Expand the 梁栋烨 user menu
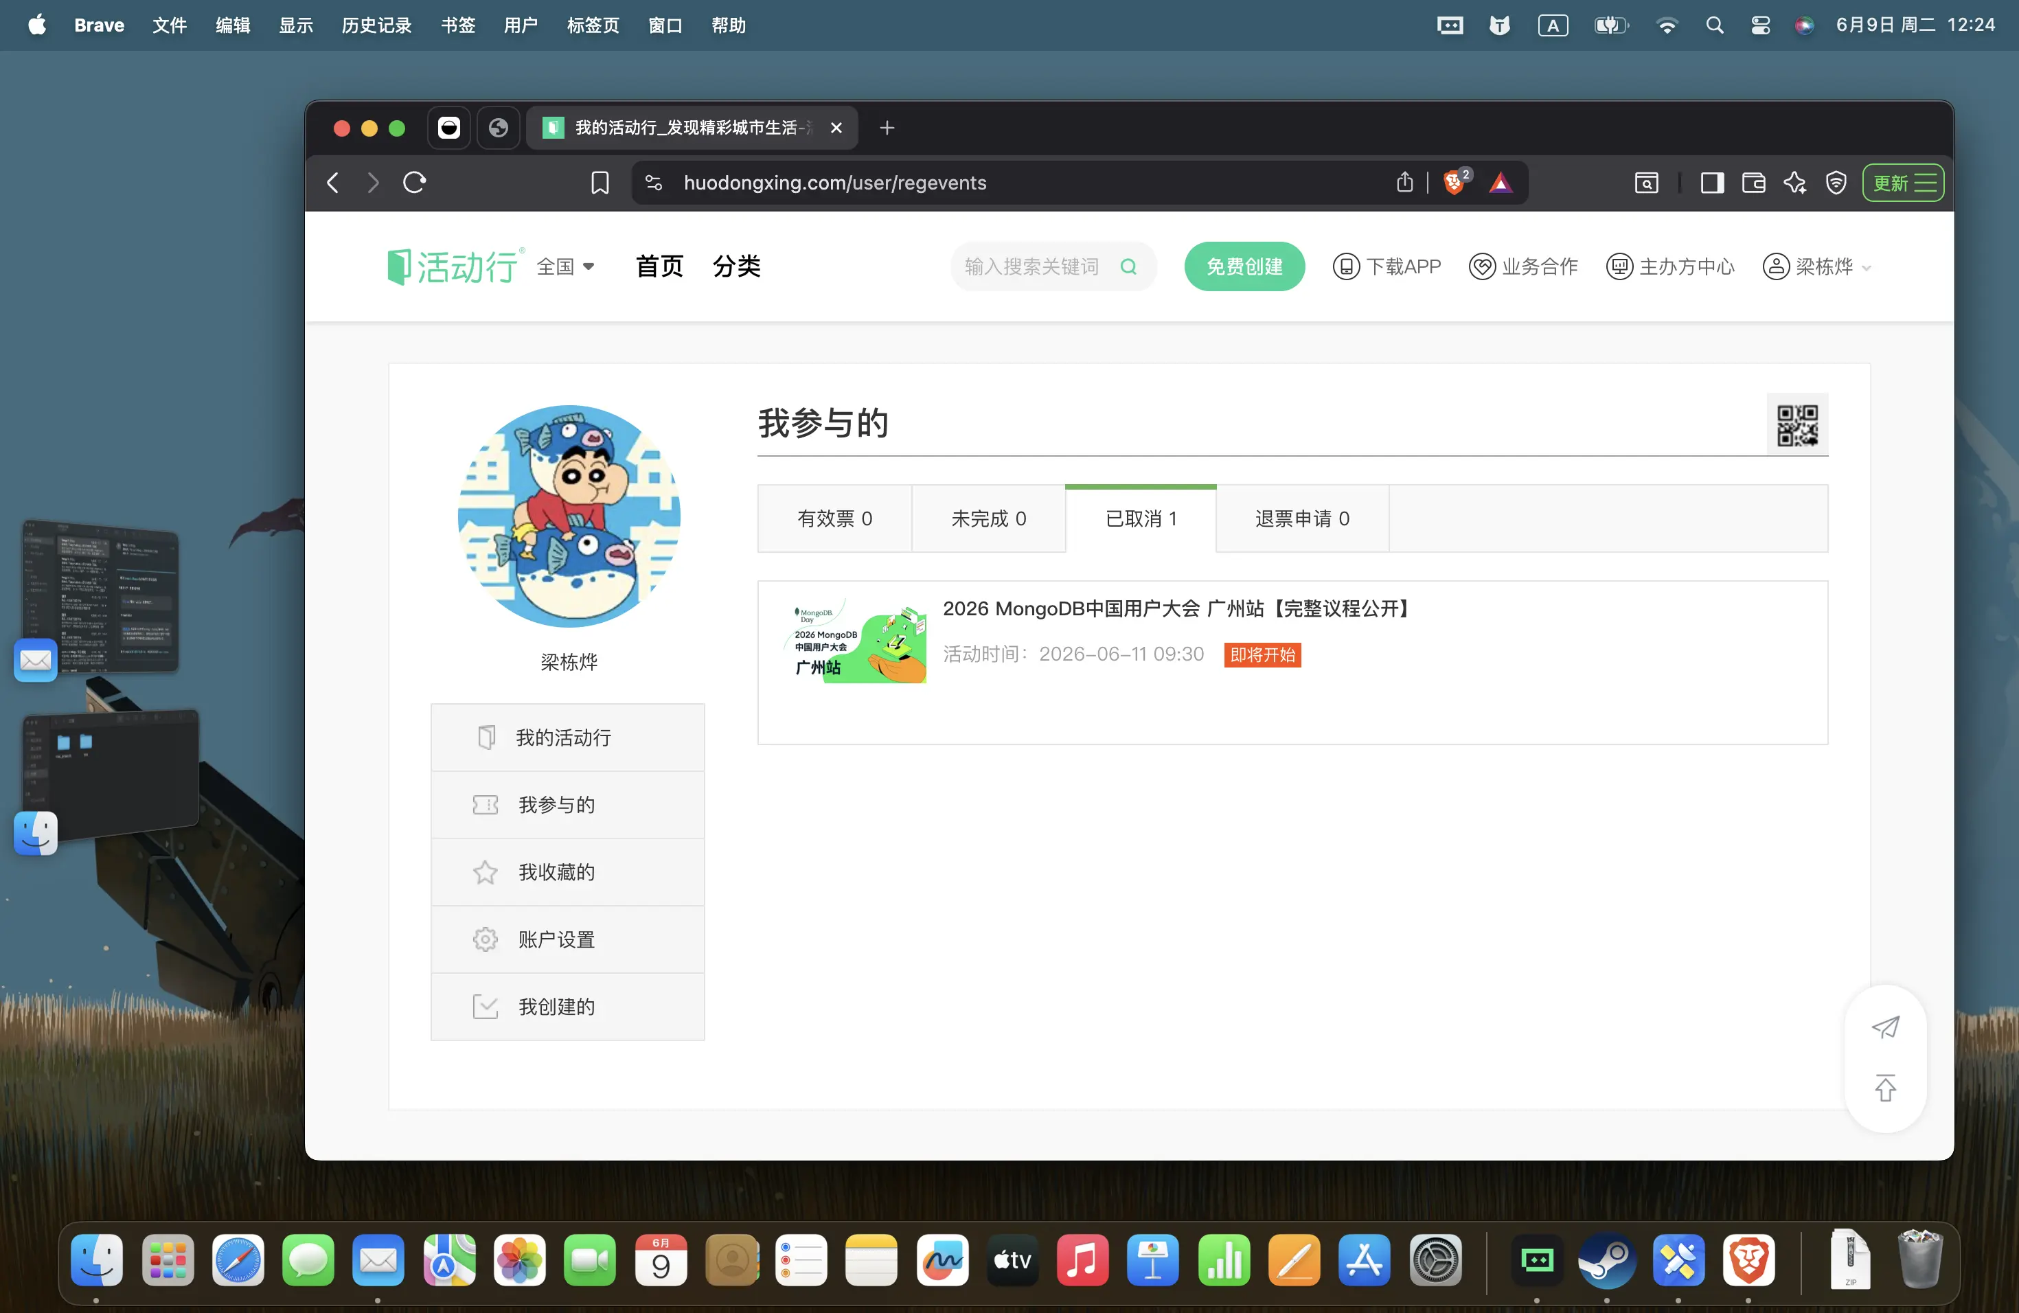Viewport: 2019px width, 1313px height. coord(1817,266)
